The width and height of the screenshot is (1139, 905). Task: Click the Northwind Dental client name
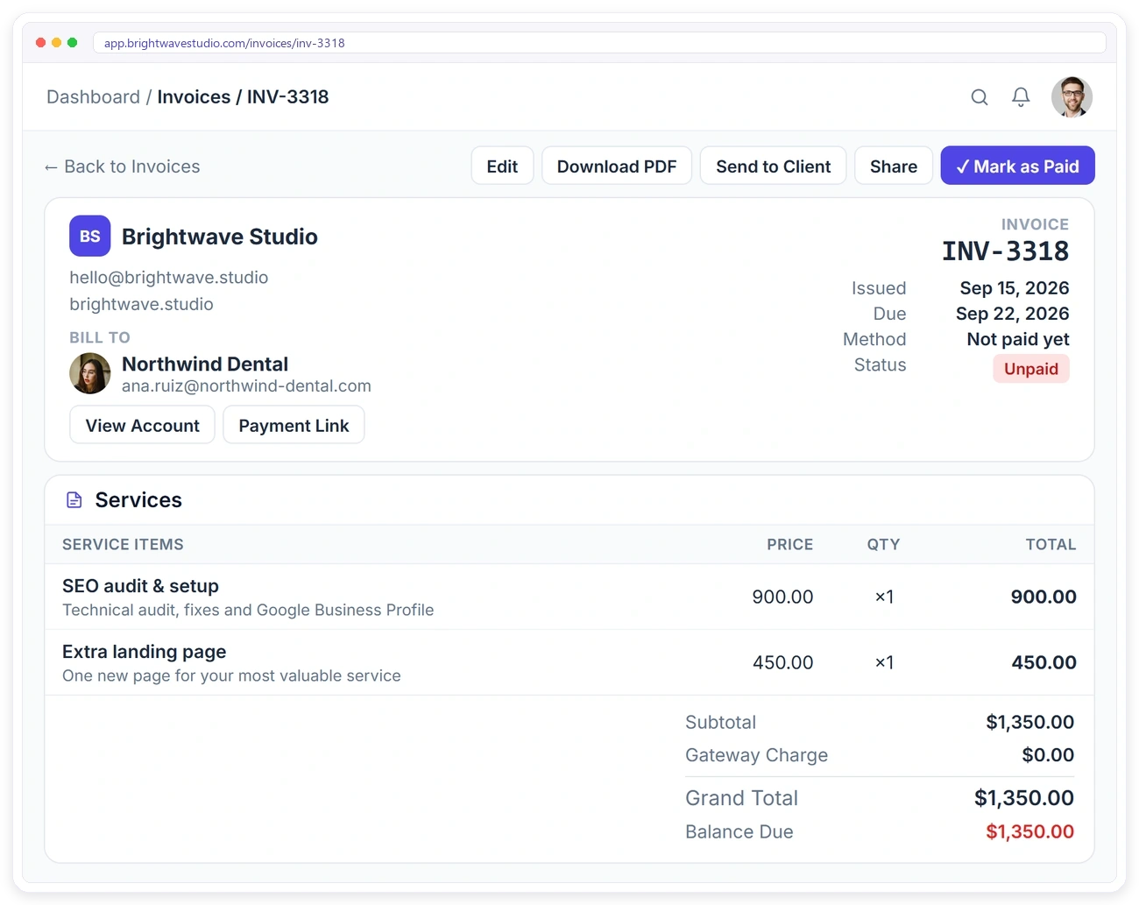[205, 364]
